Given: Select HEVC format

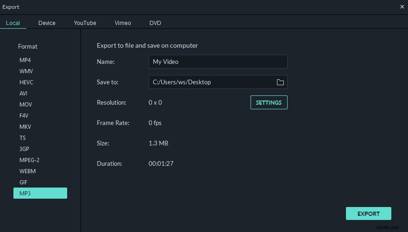Looking at the screenshot, I should (26, 82).
